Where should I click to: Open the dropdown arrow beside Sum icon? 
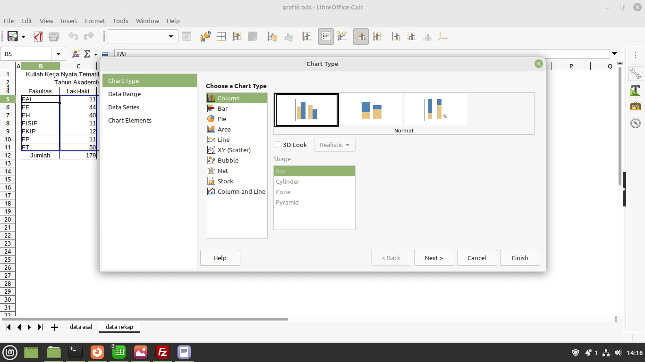(x=95, y=54)
